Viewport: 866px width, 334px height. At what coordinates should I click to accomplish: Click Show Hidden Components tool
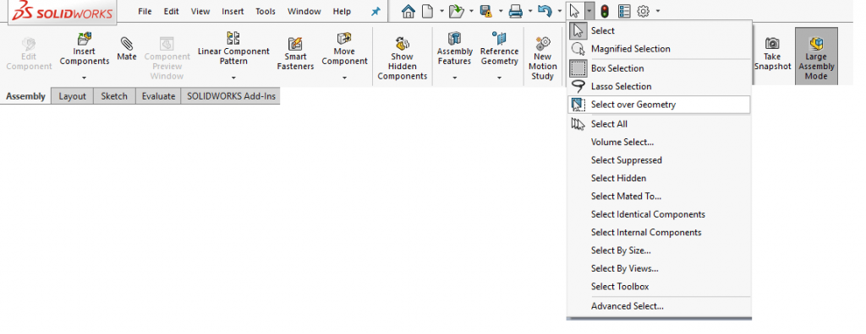pos(403,58)
